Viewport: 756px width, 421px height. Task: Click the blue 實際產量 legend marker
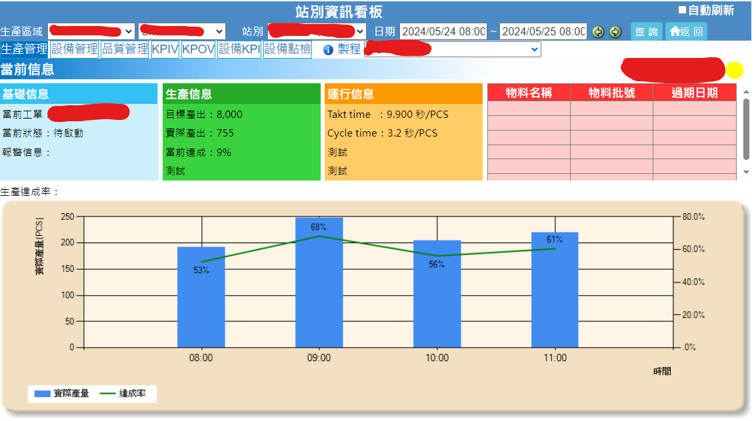[43, 394]
